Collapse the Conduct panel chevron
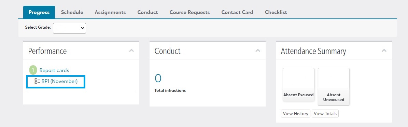This screenshot has width=408, height=127. point(257,51)
